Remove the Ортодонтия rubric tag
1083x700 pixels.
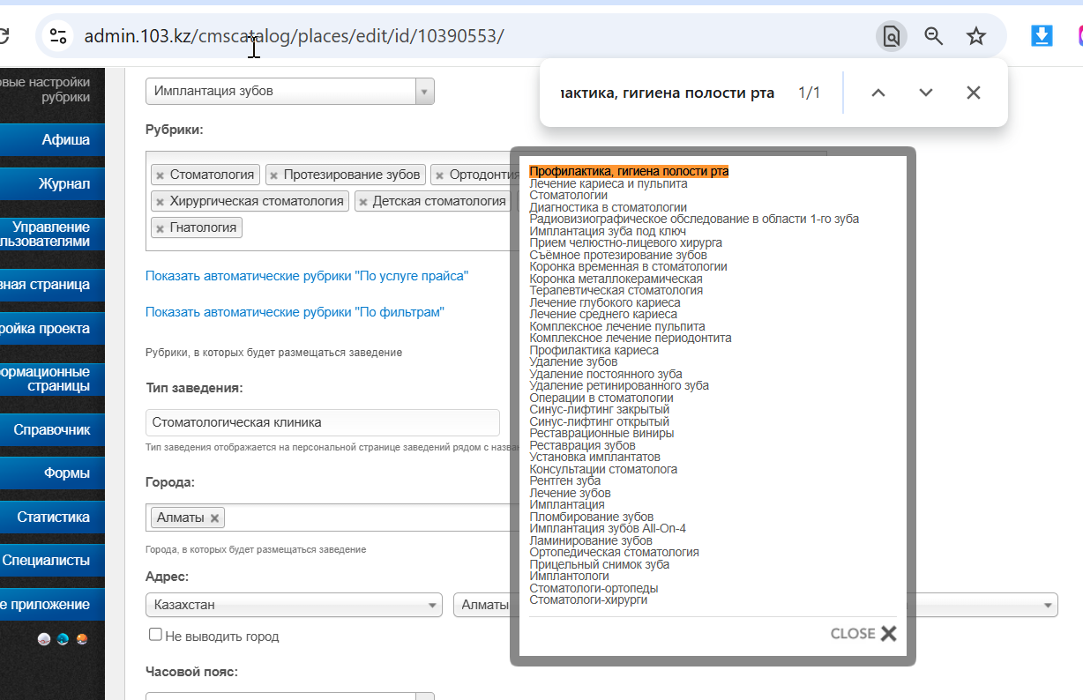(x=439, y=175)
